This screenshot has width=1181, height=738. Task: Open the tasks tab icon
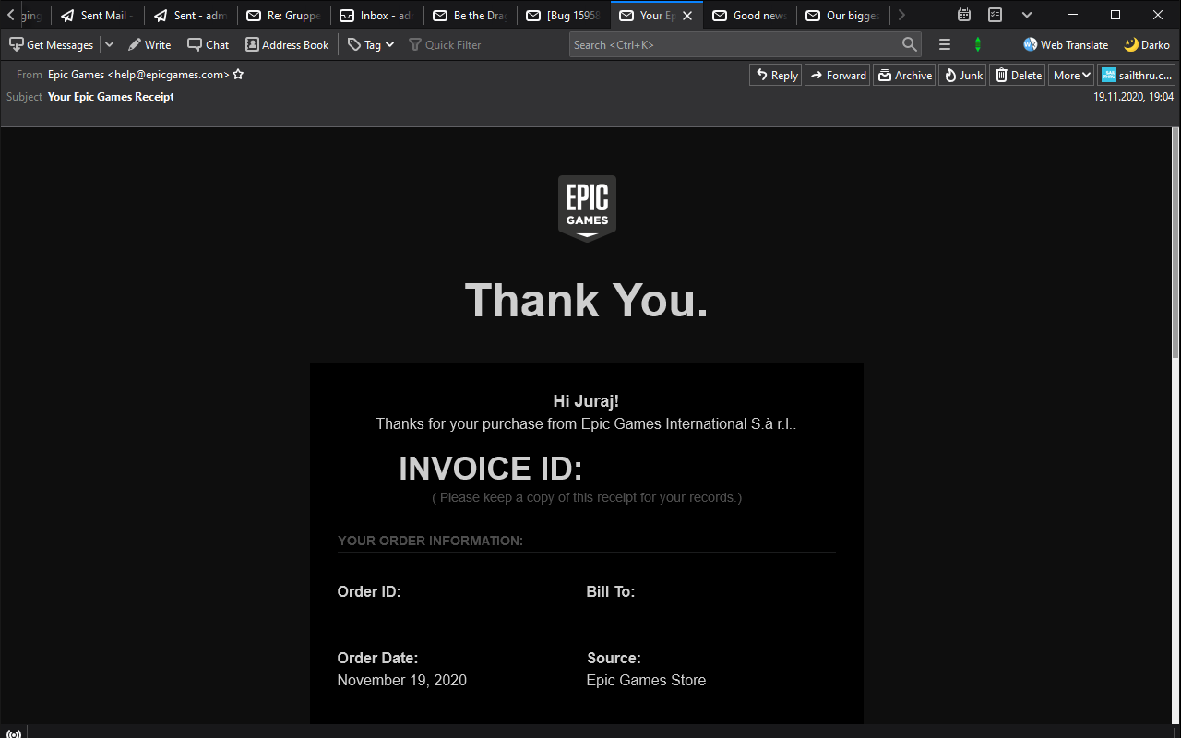coord(996,15)
